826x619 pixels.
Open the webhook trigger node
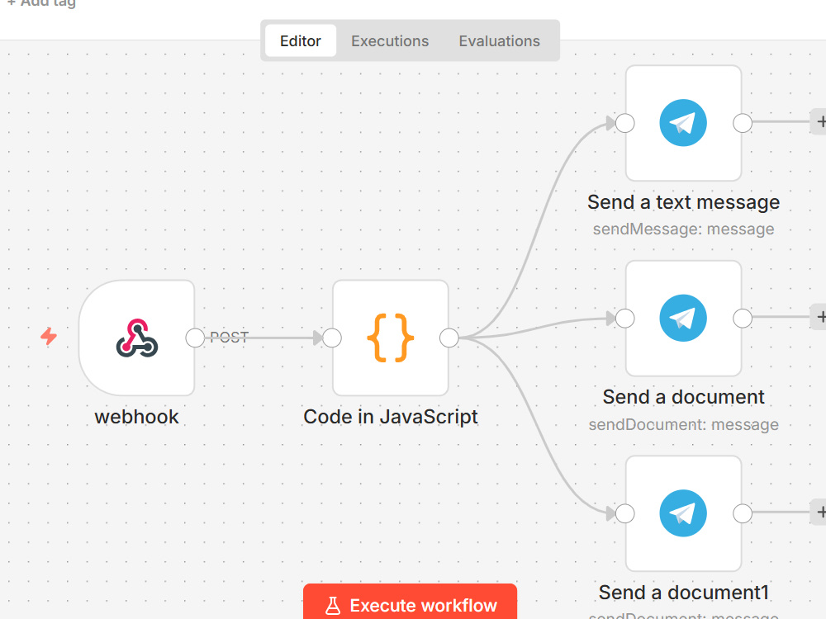point(137,338)
